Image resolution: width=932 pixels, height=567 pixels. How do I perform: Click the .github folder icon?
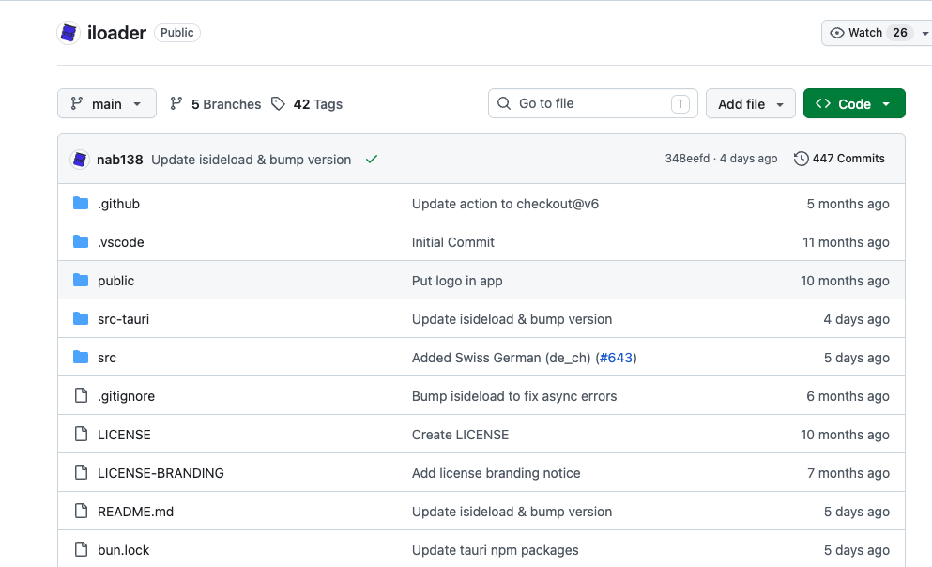(81, 204)
